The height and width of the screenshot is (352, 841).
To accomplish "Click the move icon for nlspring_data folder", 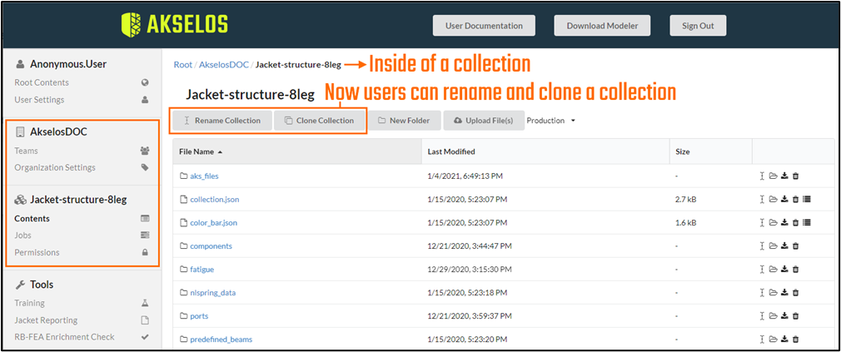I will point(773,293).
